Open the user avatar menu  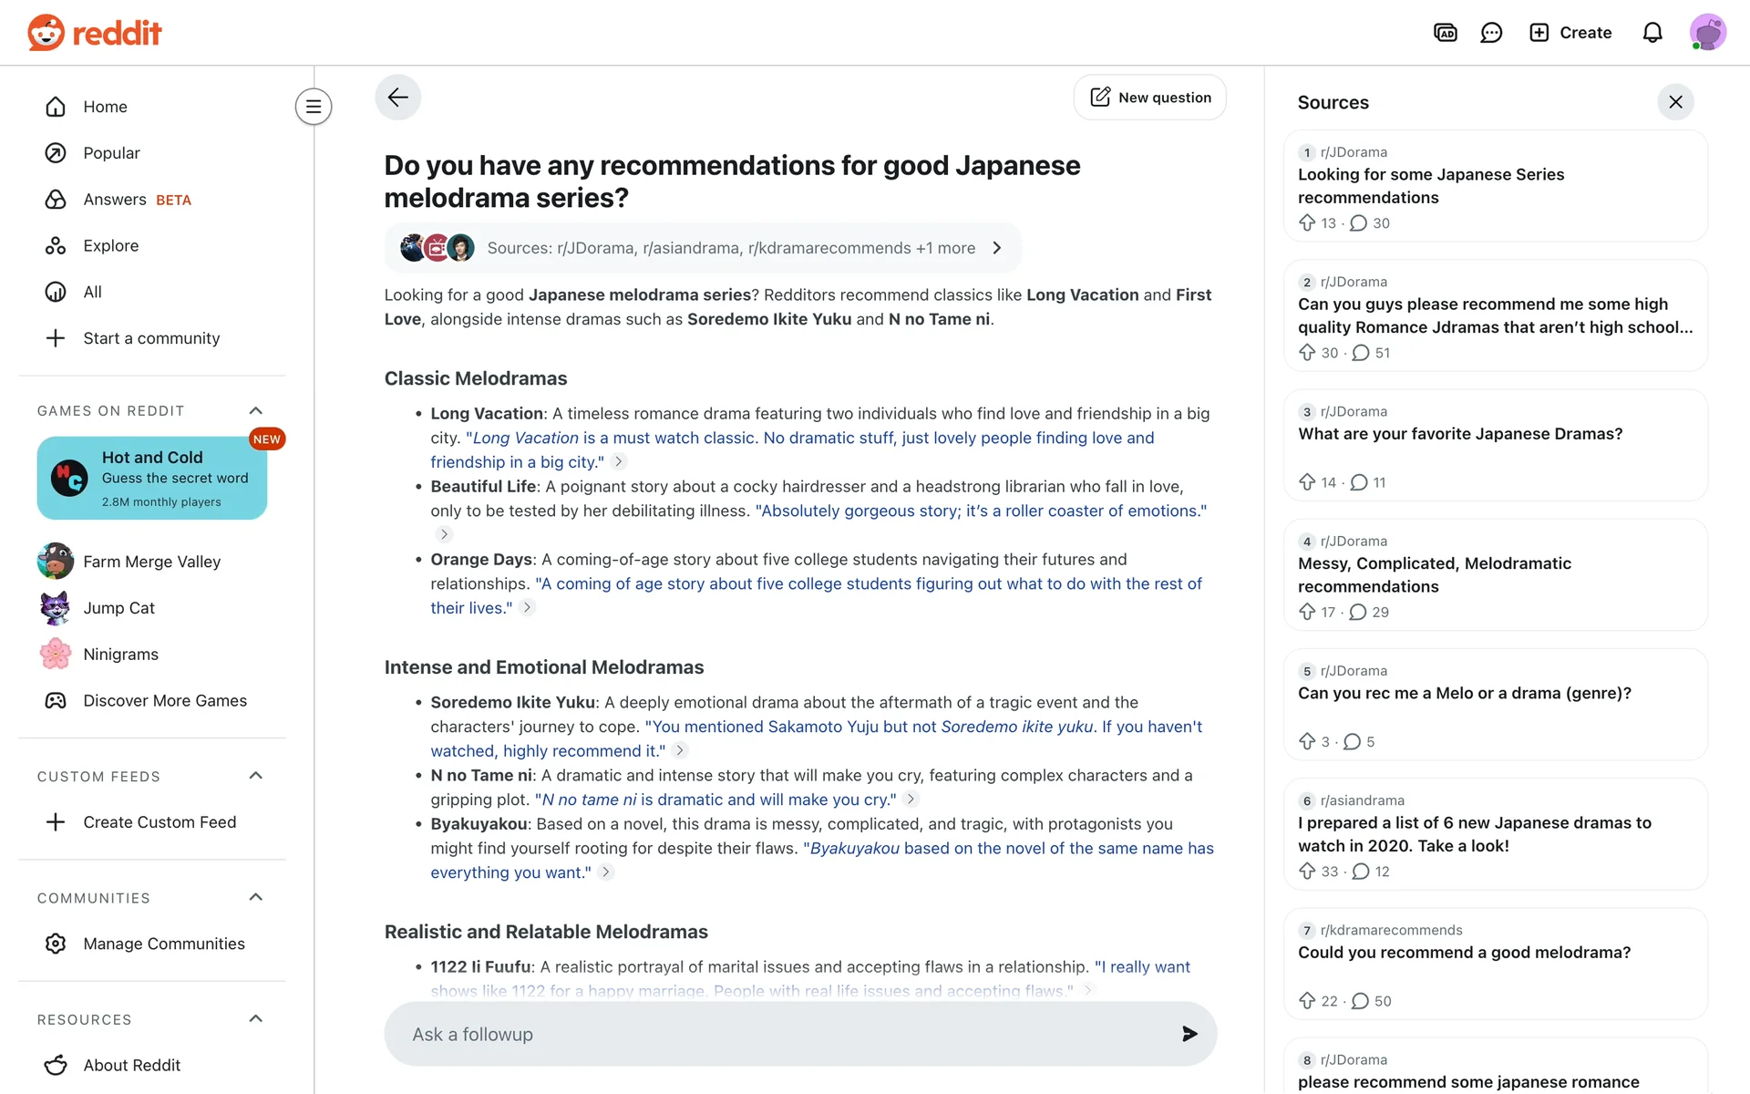[x=1707, y=33]
